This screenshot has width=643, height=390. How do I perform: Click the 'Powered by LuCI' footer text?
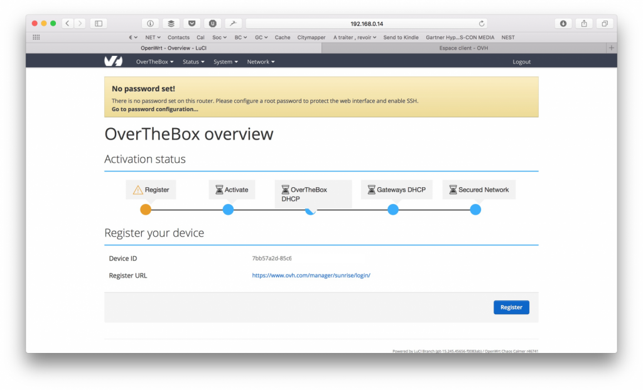(465, 351)
